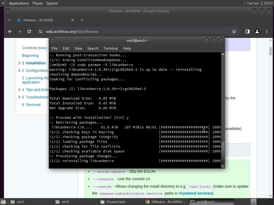
Task: Open the System menu in the top panel
Action: pyautogui.click(x=52, y=3)
